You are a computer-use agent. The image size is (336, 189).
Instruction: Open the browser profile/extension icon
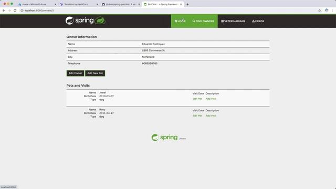(x=327, y=10)
